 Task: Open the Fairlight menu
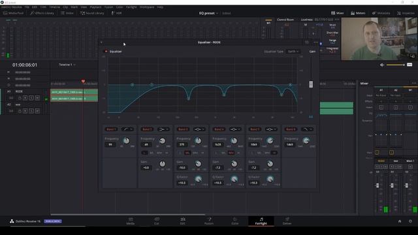131,7
